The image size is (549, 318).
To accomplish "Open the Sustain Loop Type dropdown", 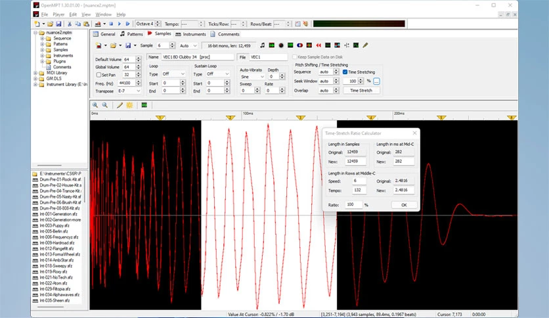I will [x=217, y=74].
